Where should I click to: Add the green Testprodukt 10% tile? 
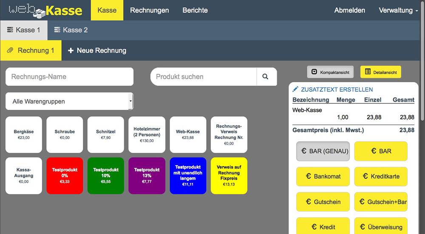pyautogui.click(x=105, y=175)
